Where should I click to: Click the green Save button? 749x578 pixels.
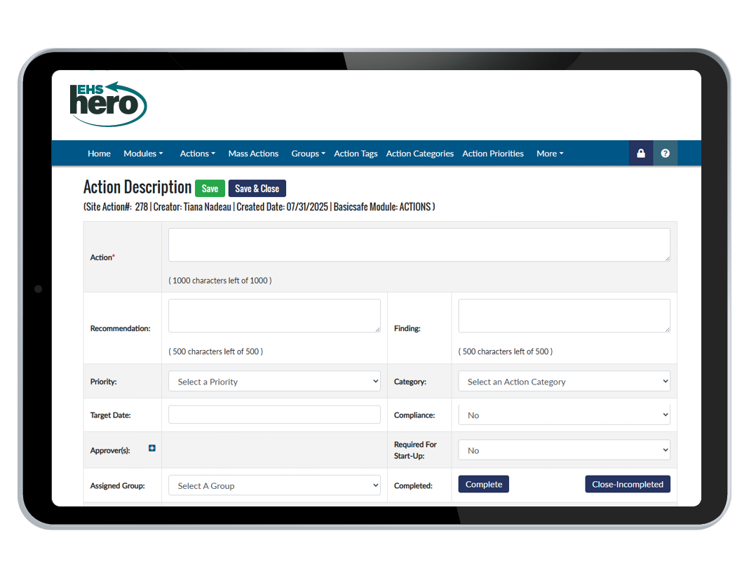click(x=210, y=189)
